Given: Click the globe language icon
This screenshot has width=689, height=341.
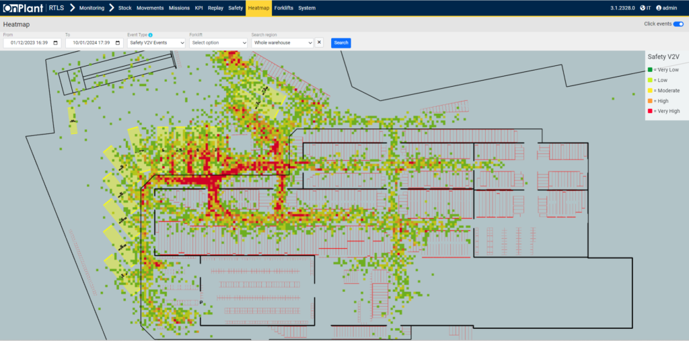Looking at the screenshot, I should click(x=643, y=8).
